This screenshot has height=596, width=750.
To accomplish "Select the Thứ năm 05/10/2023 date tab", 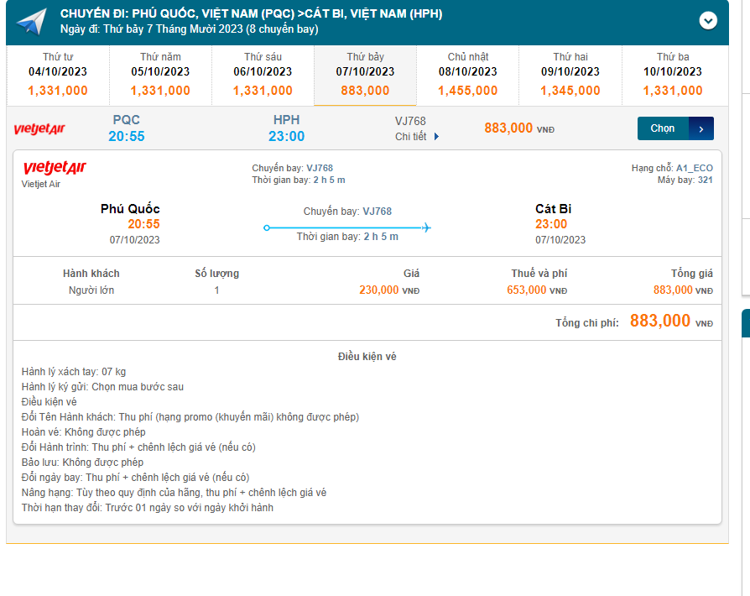I will pos(160,74).
